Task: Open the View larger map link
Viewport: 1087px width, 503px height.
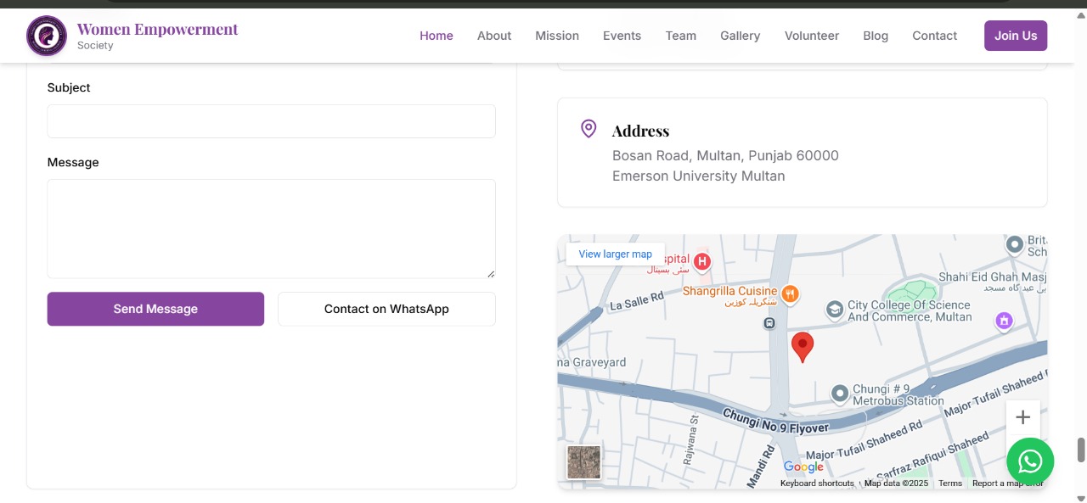Action: click(615, 254)
